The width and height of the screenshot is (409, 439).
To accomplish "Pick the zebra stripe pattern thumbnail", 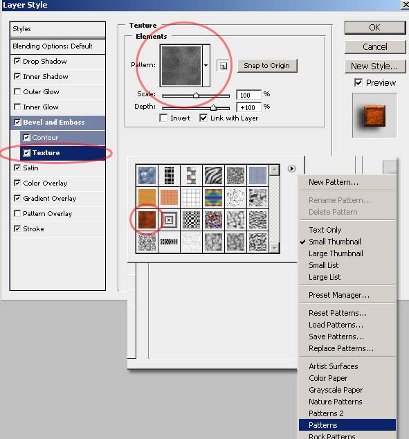I will click(x=213, y=176).
